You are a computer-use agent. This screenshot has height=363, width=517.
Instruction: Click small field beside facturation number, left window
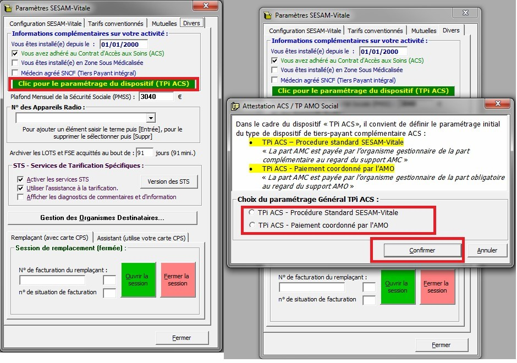(x=109, y=280)
